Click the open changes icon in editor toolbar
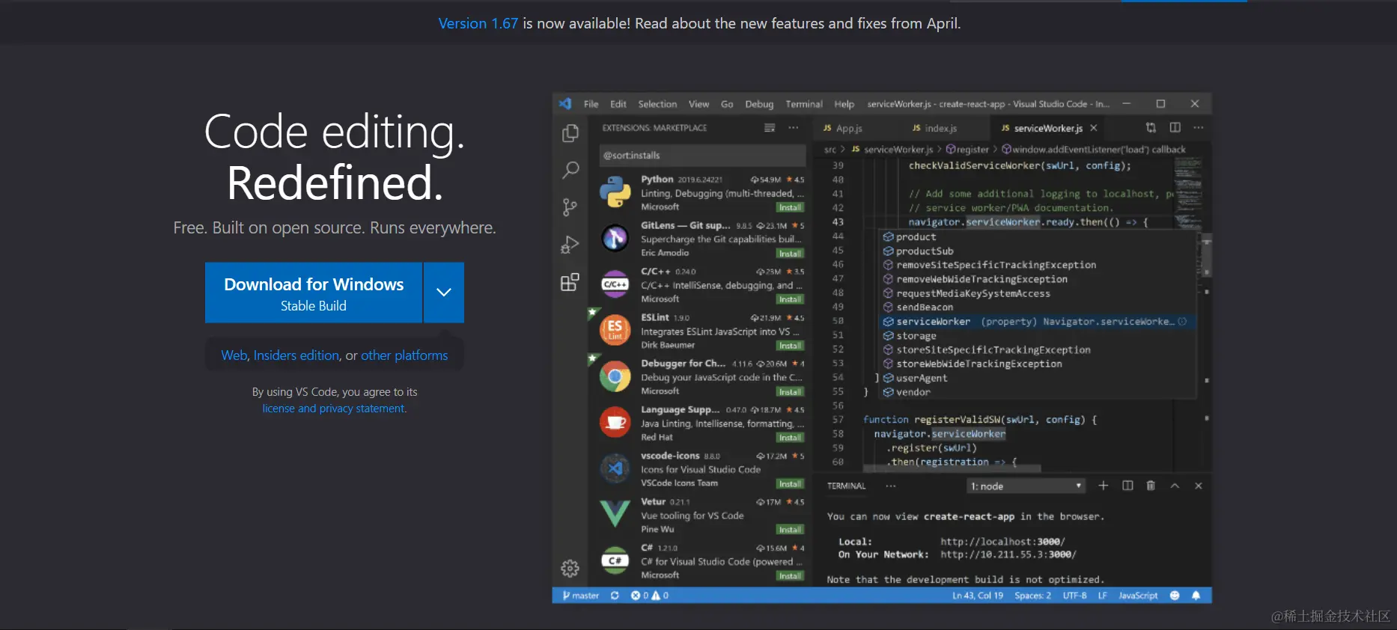Image resolution: width=1397 pixels, height=630 pixels. [x=1151, y=128]
